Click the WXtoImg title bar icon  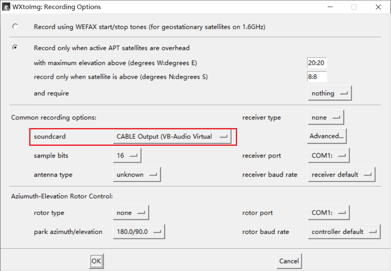tap(7, 7)
